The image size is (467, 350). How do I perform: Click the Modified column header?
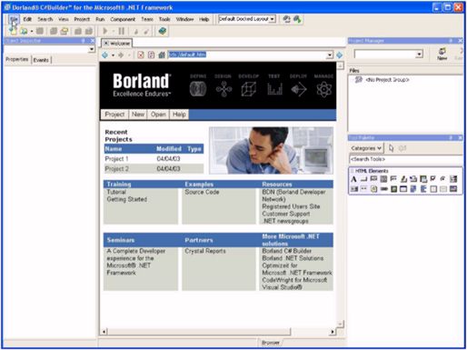point(169,149)
